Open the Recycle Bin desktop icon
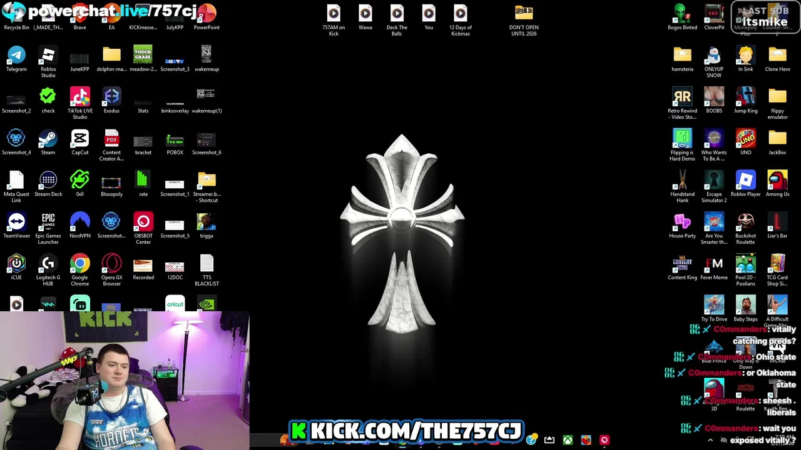The height and width of the screenshot is (450, 801). pos(16,17)
